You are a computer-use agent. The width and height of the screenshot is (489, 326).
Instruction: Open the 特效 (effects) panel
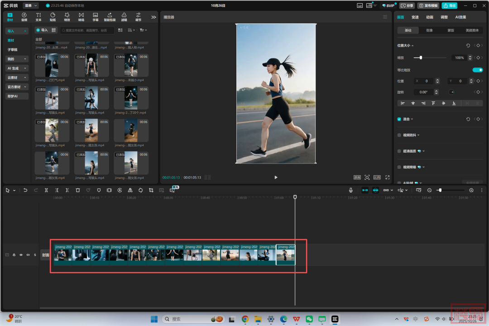tap(67, 17)
